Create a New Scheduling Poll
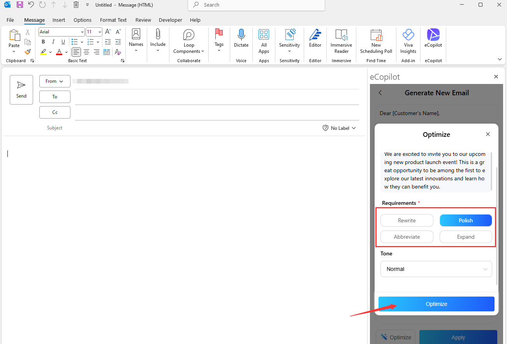 [x=375, y=39]
